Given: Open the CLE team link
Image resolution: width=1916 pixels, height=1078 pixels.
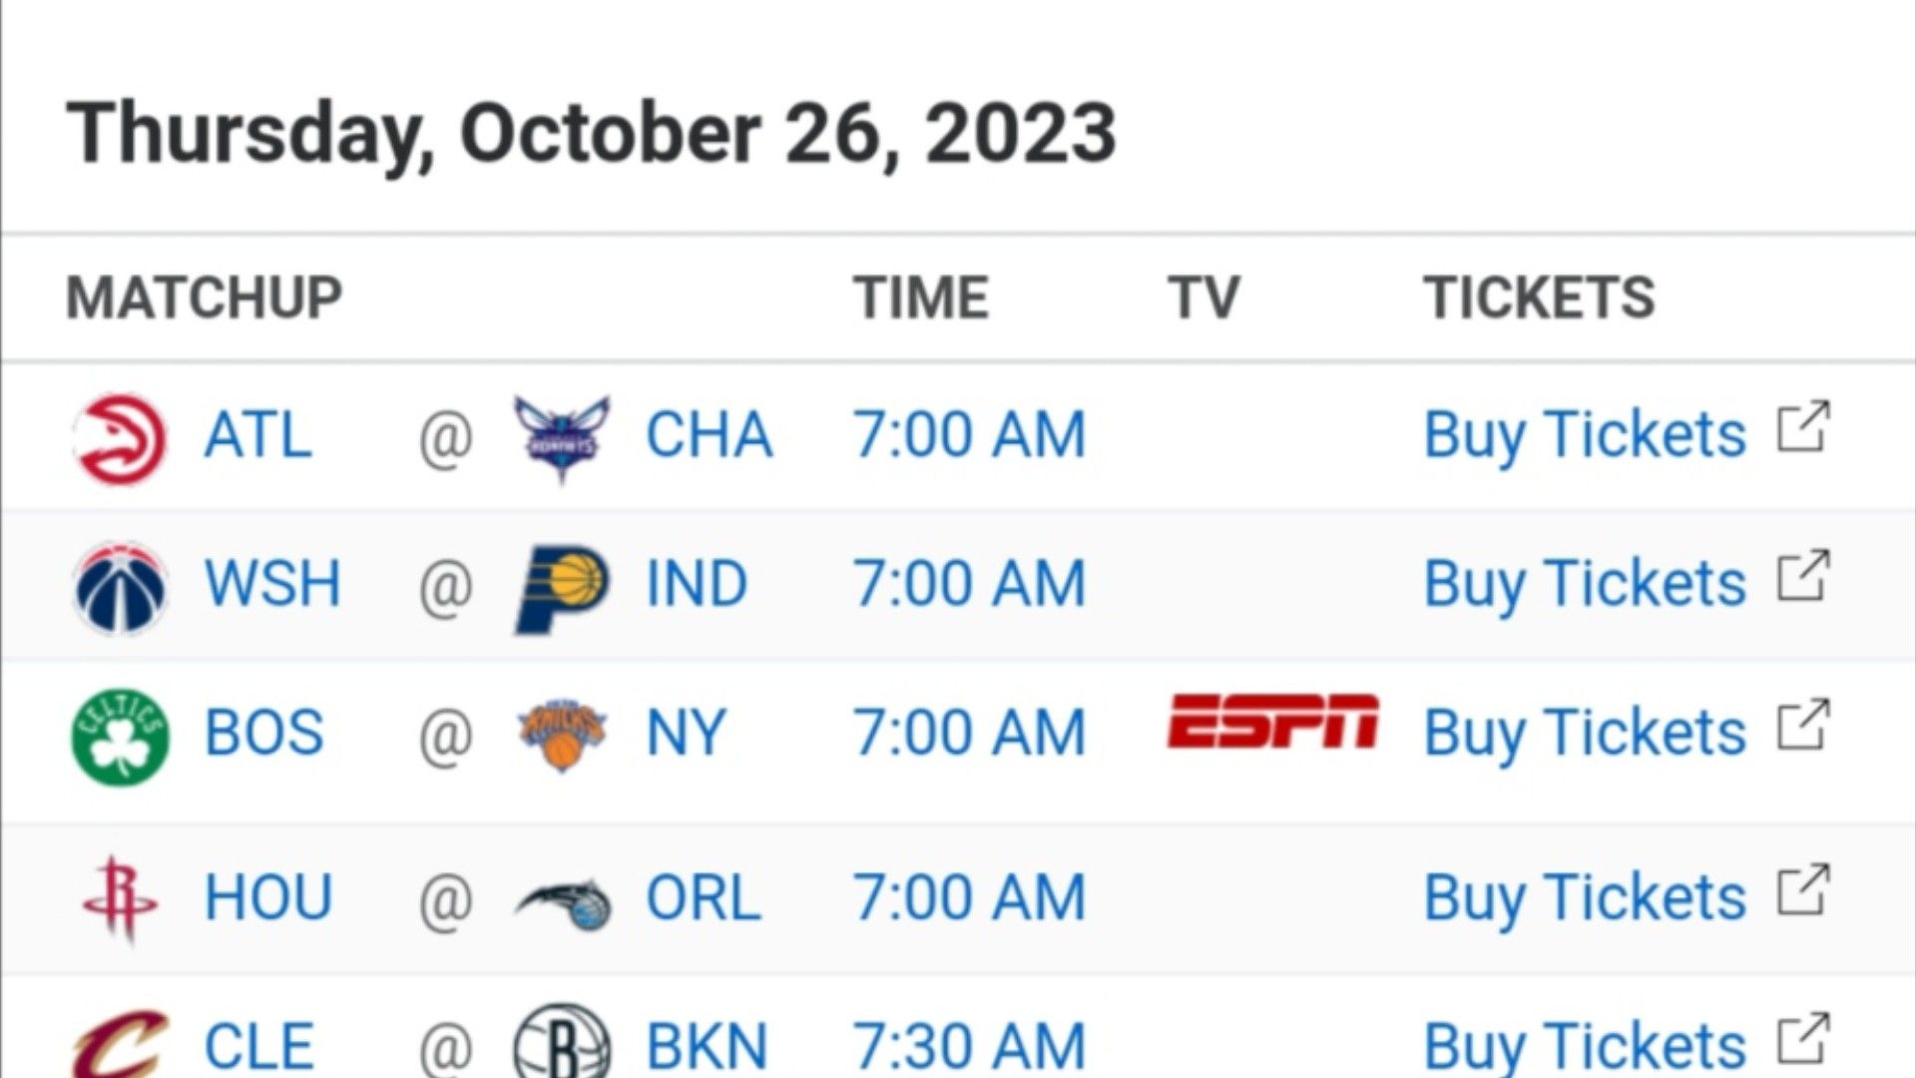Looking at the screenshot, I should click(x=259, y=1046).
